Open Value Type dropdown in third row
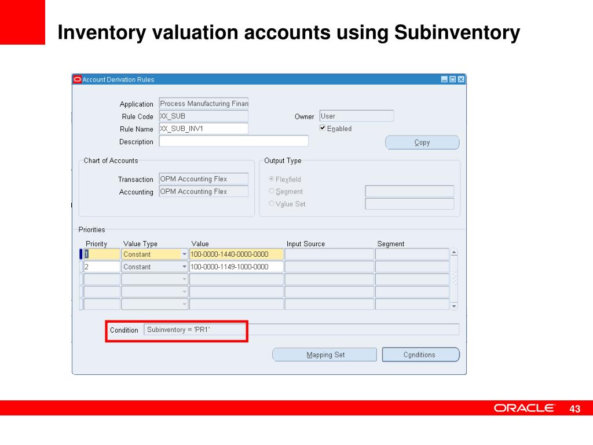The image size is (593, 445). pos(184,279)
